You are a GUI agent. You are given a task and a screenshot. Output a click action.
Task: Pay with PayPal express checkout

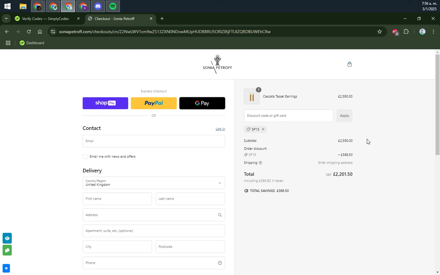[x=154, y=103]
